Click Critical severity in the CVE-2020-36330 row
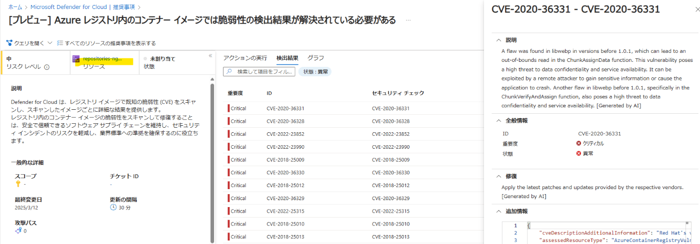 pyautogui.click(x=238, y=172)
